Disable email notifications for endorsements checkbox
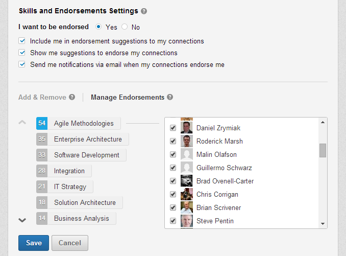This screenshot has height=256, width=346. click(22, 64)
